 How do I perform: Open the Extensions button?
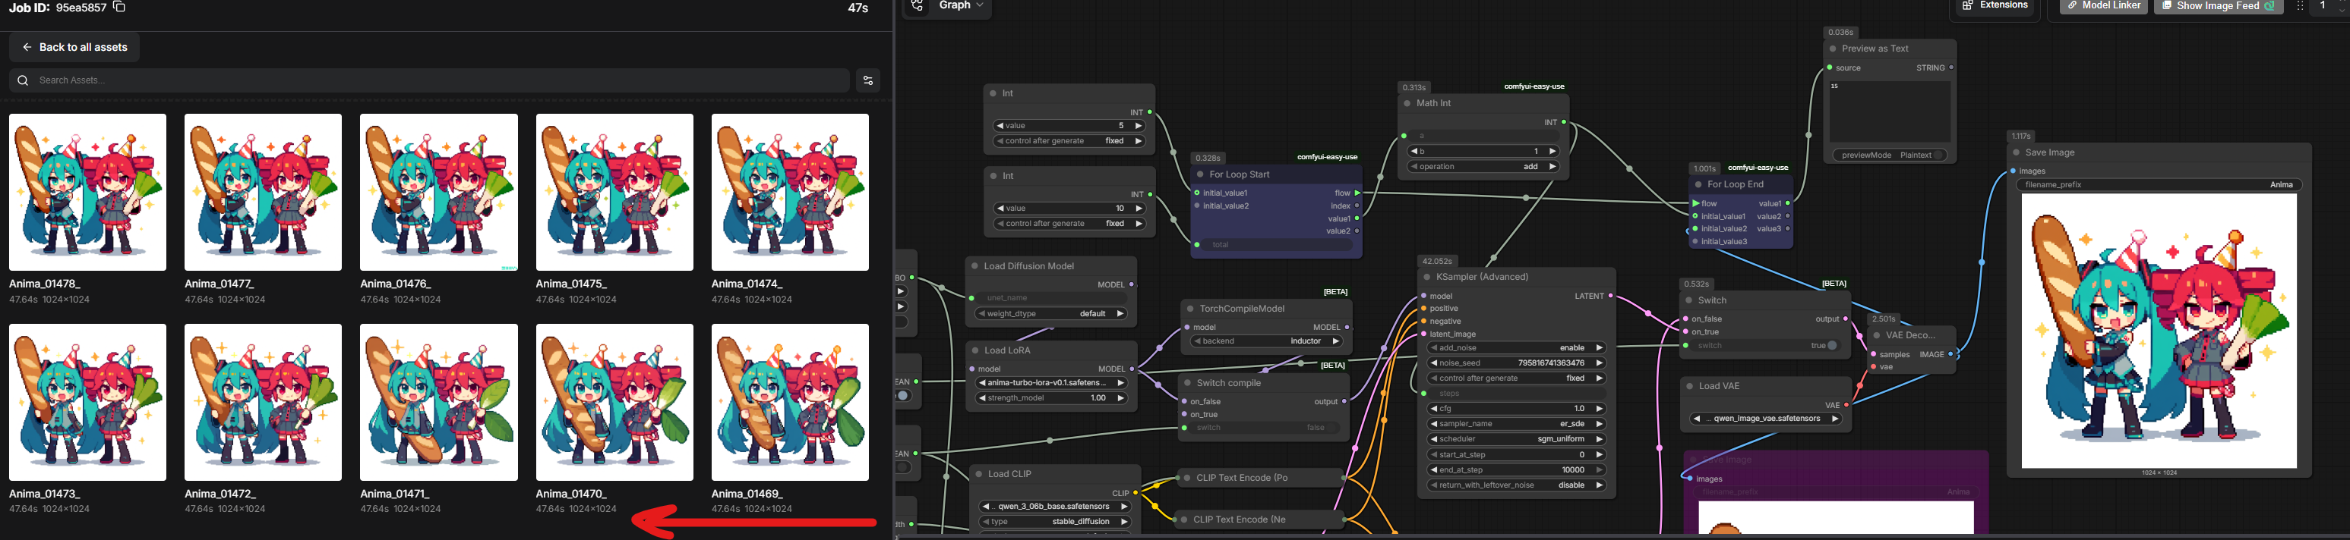1995,5
